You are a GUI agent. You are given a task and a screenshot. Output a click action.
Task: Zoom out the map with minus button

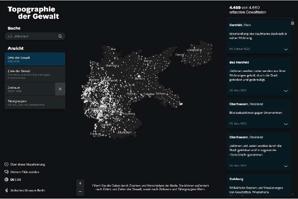click(80, 192)
